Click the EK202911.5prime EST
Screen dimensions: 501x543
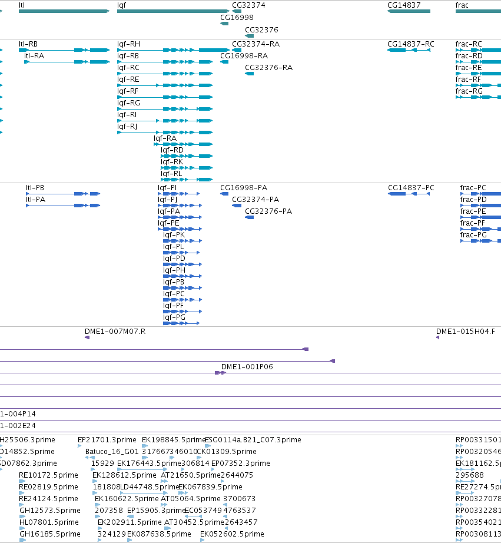(99, 528)
